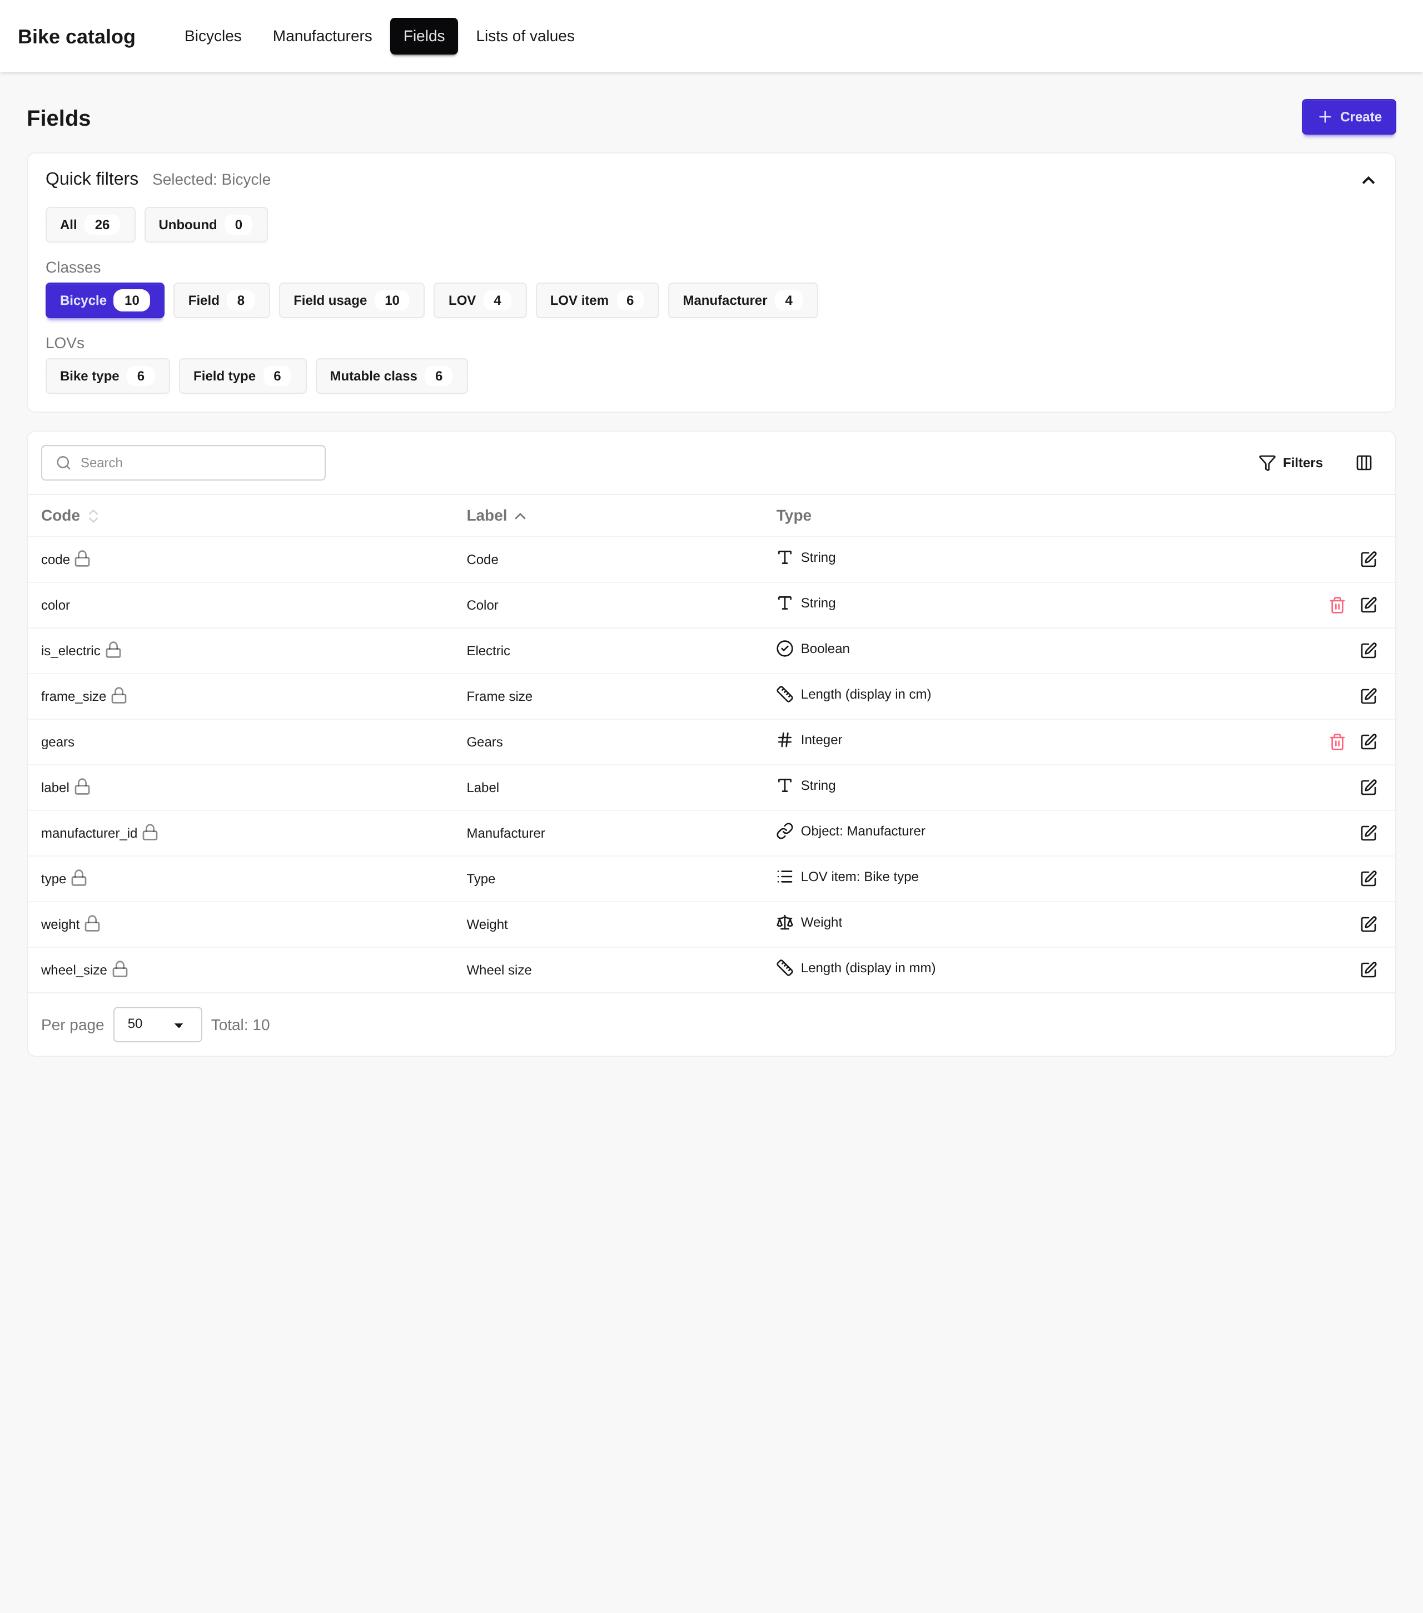Edit the color field row
The width and height of the screenshot is (1423, 1613).
[1368, 605]
